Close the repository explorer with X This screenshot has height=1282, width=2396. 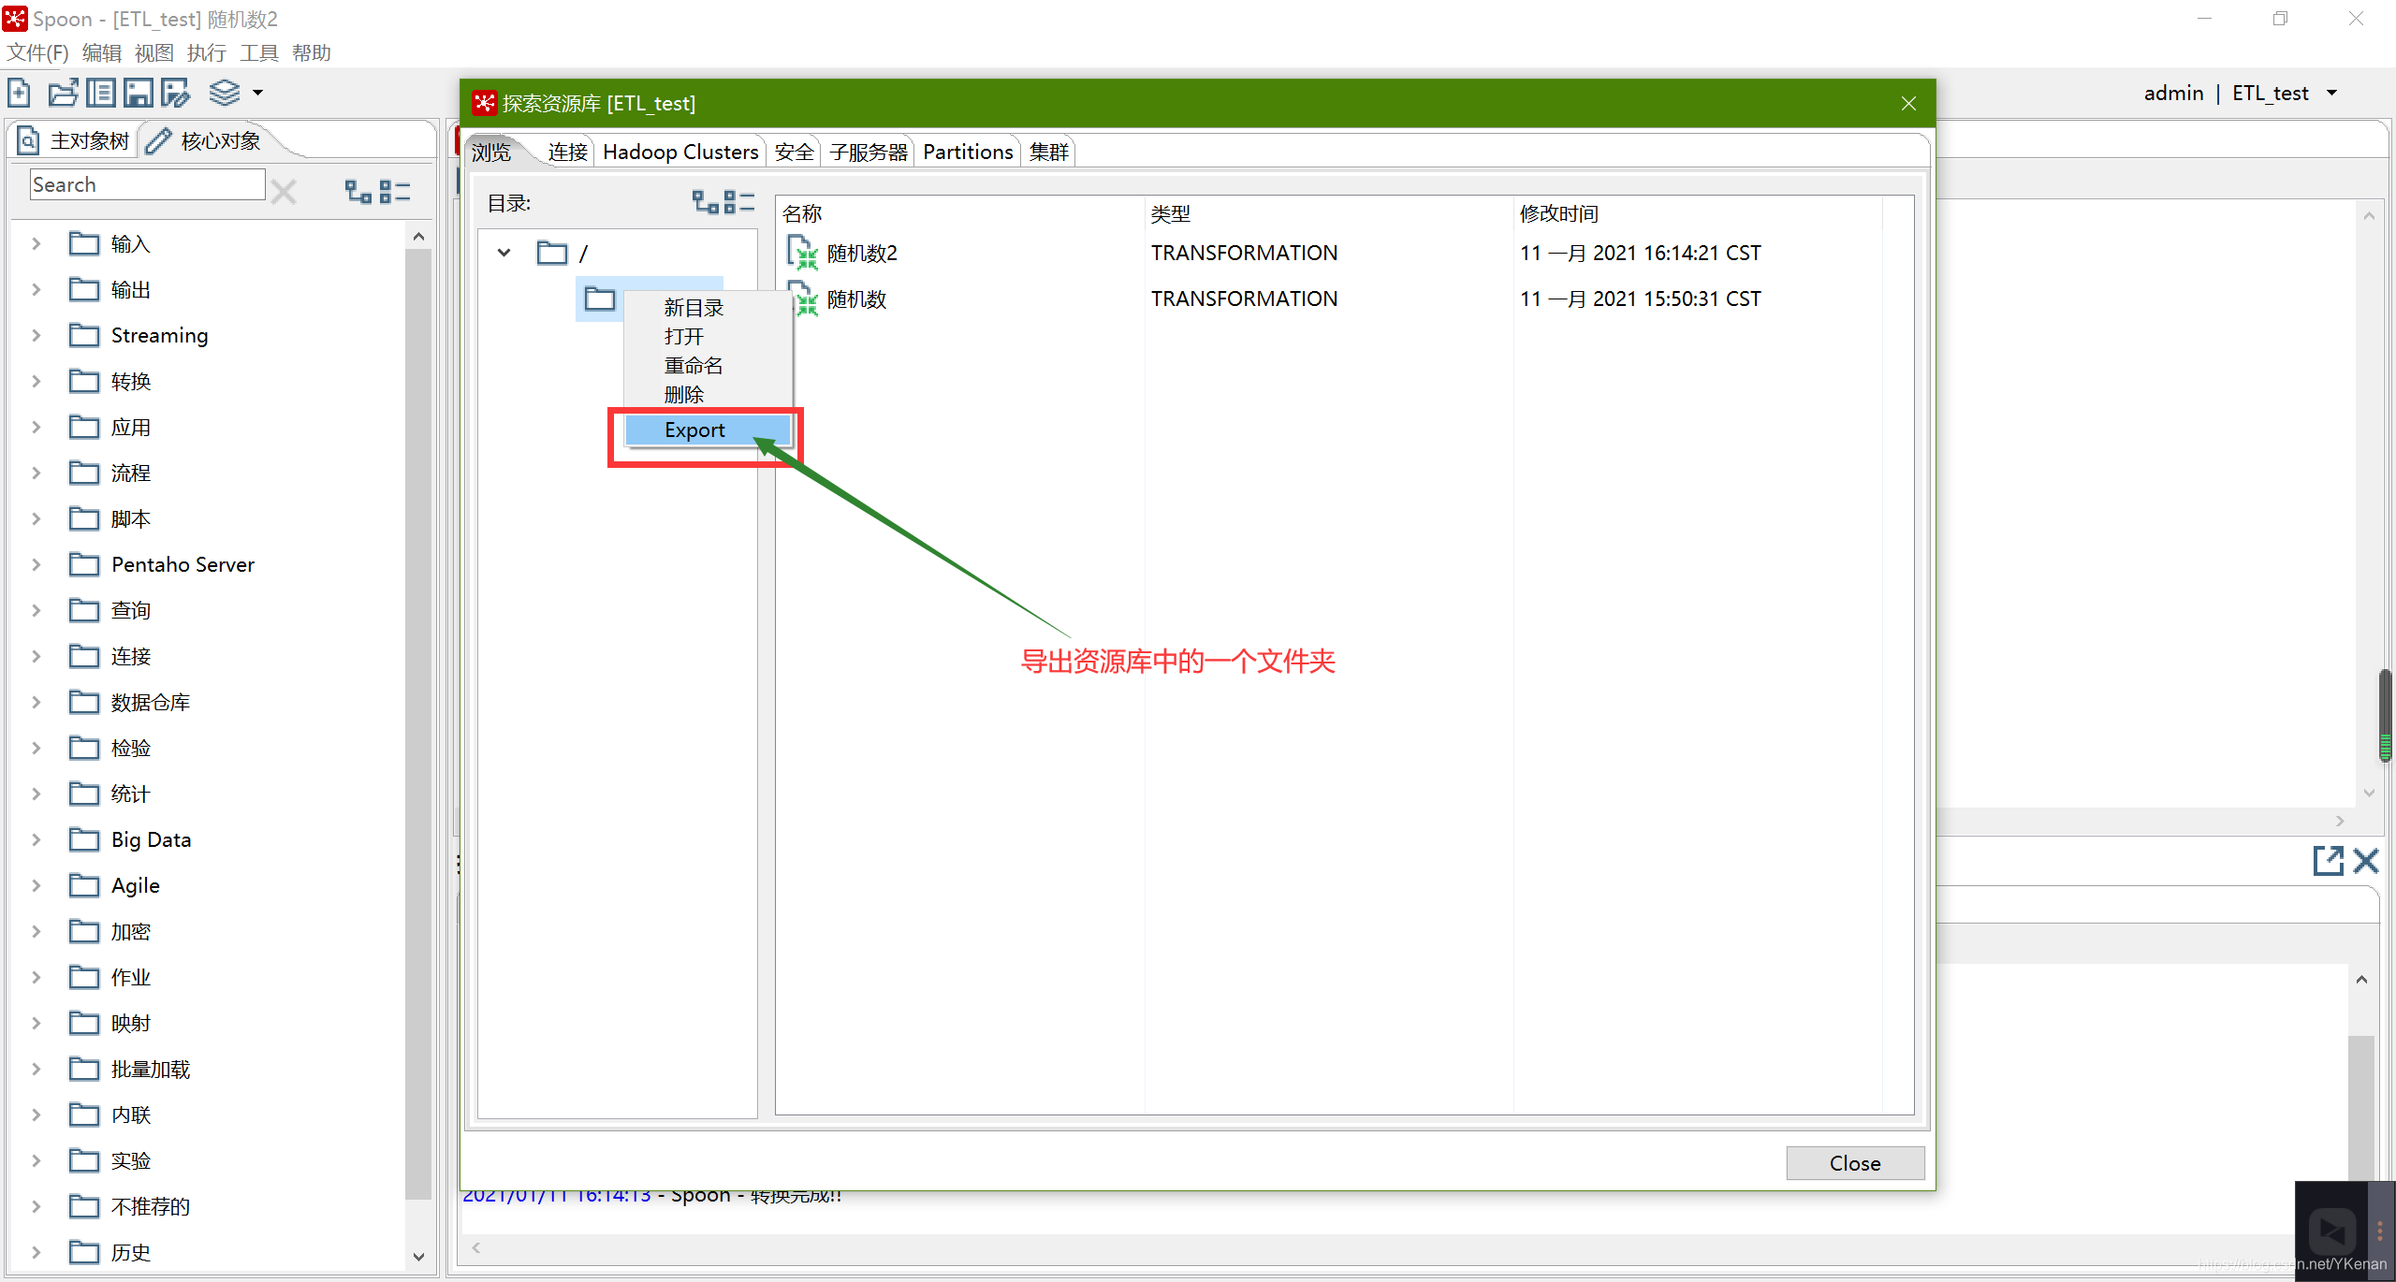1909,103
